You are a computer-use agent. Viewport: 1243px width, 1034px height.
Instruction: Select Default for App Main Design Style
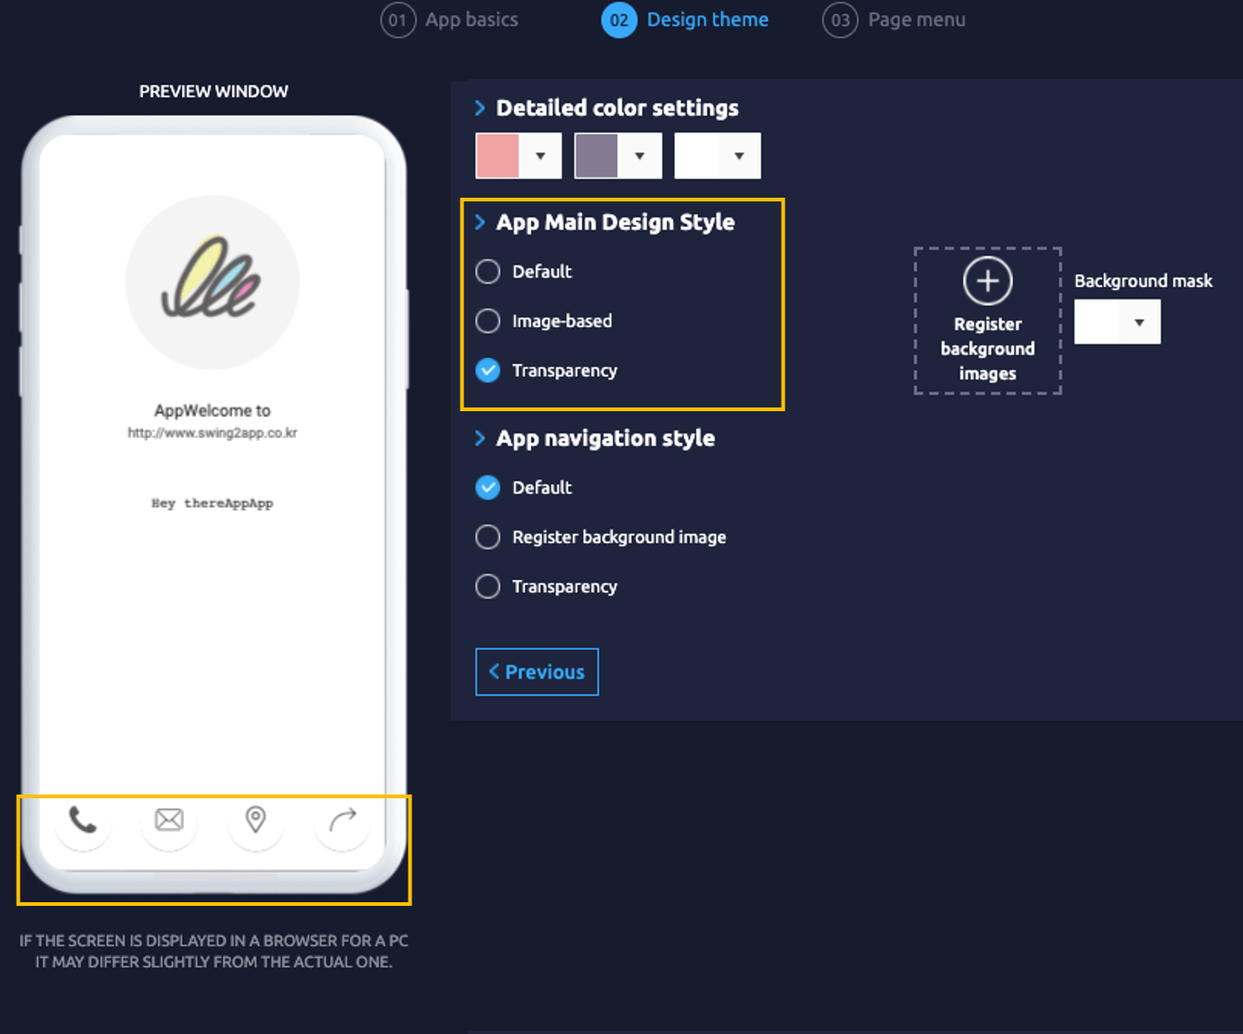487,272
